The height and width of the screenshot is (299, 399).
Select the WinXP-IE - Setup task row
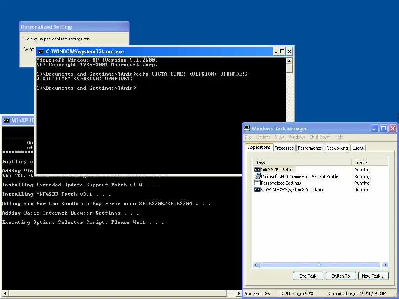coord(321,170)
